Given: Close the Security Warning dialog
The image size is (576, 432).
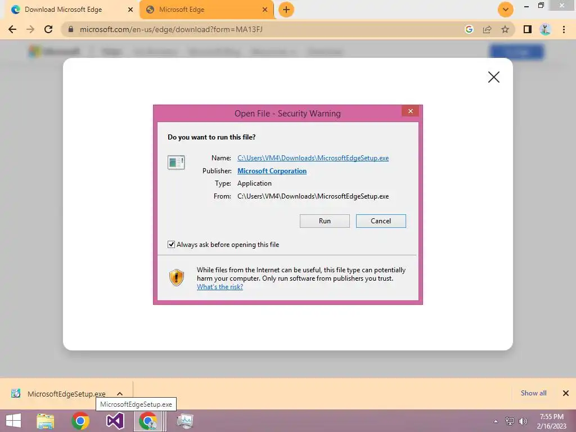Looking at the screenshot, I should (x=410, y=111).
